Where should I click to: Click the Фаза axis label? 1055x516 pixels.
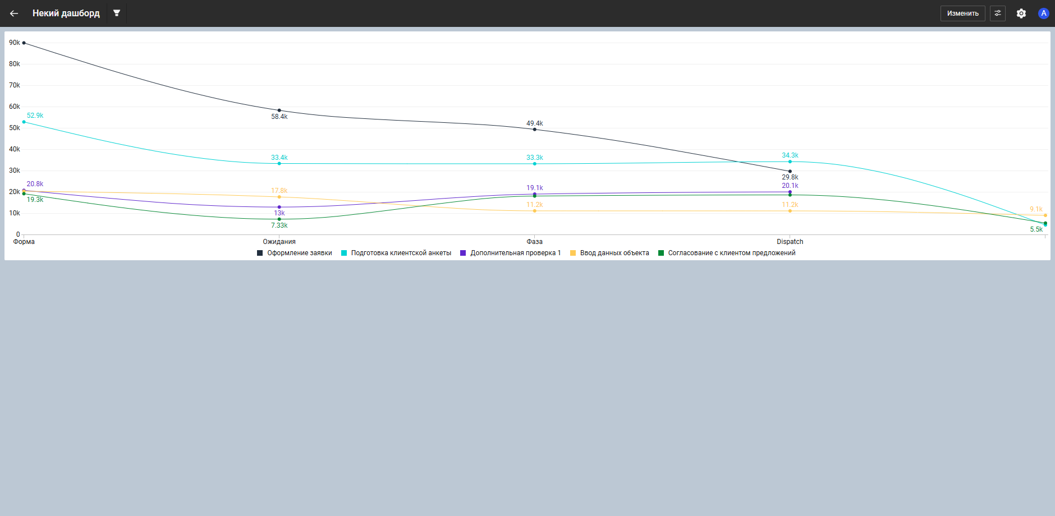pyautogui.click(x=535, y=242)
